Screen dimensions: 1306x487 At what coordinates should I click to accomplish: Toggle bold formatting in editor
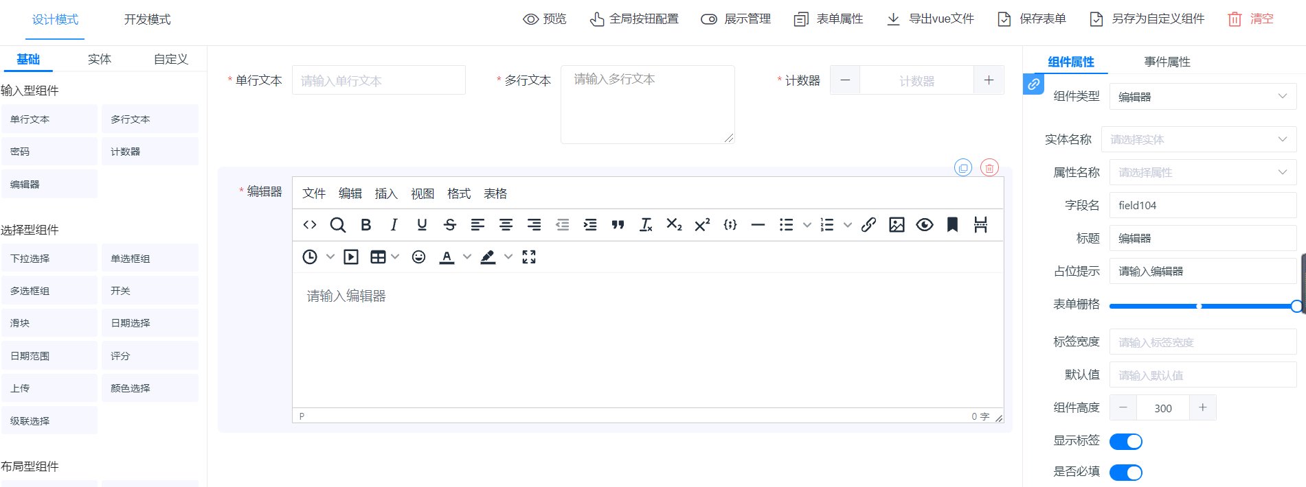[x=366, y=225]
